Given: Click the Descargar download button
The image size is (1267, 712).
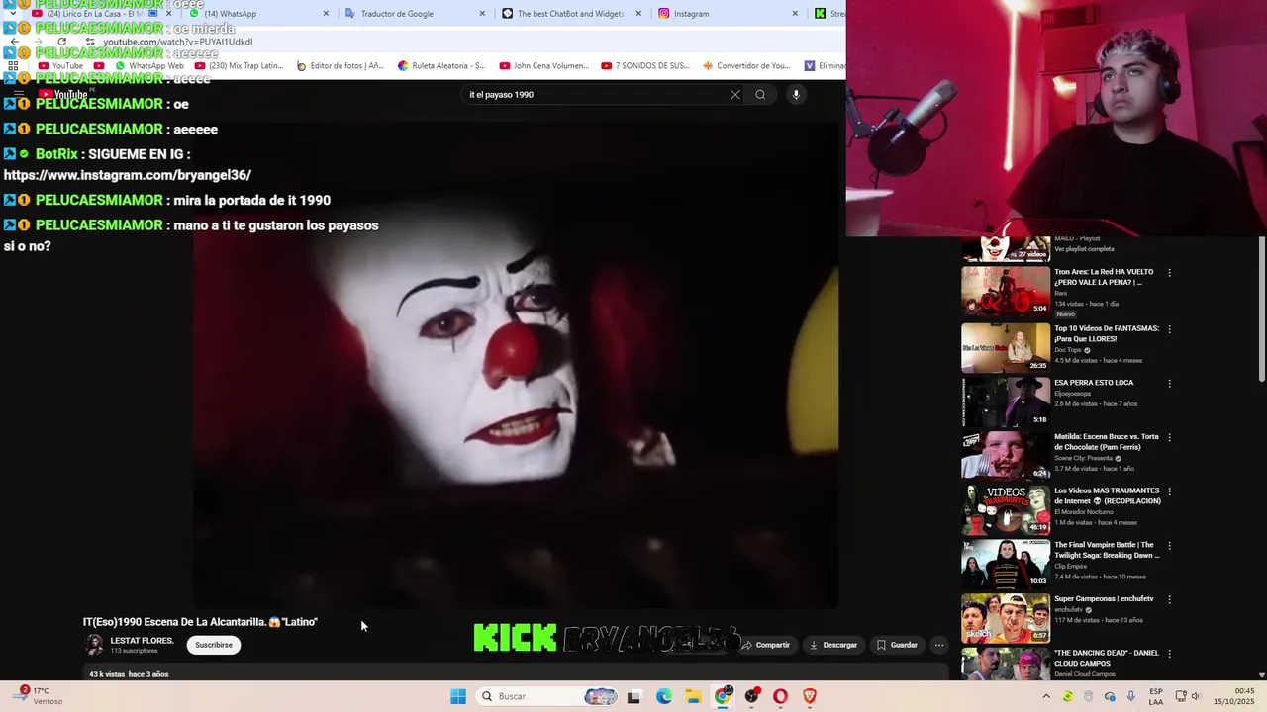Looking at the screenshot, I should click(832, 645).
